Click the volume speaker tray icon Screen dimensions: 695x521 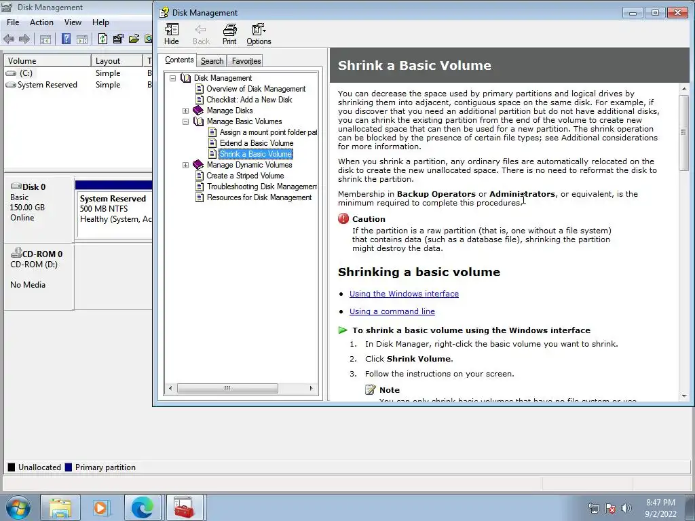pyautogui.click(x=626, y=508)
